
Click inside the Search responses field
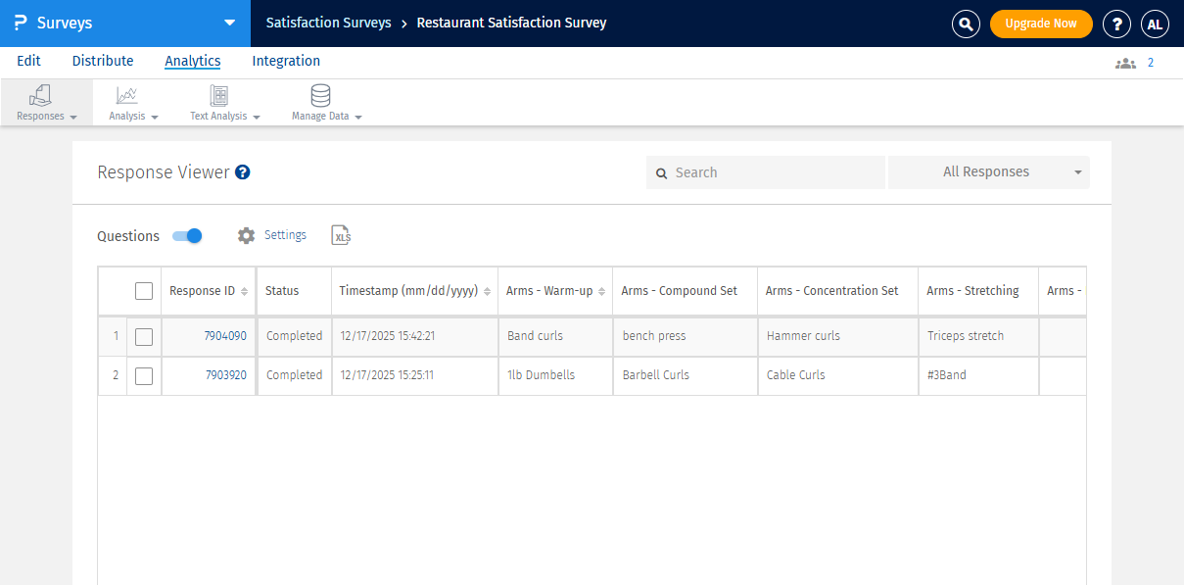coord(764,171)
